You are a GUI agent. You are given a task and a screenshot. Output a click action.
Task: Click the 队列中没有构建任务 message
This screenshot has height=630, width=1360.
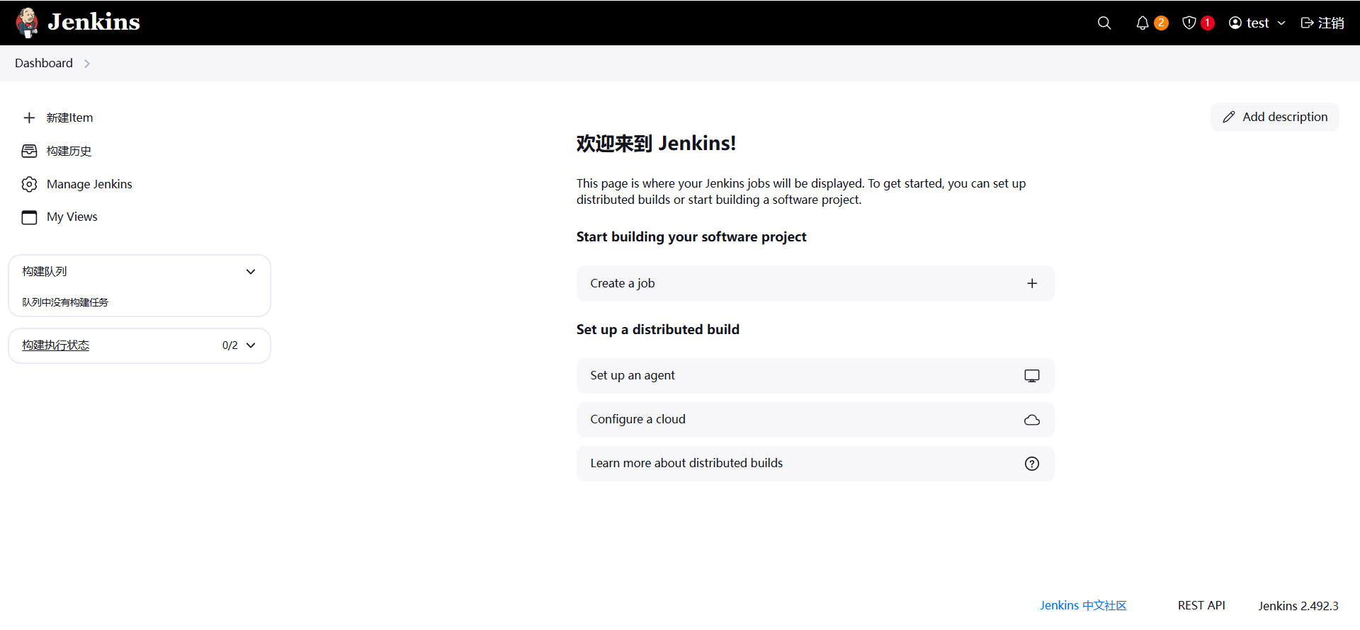[65, 302]
